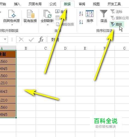
Task: Switch to the 视图 tab
Action: click(x=96, y=4)
